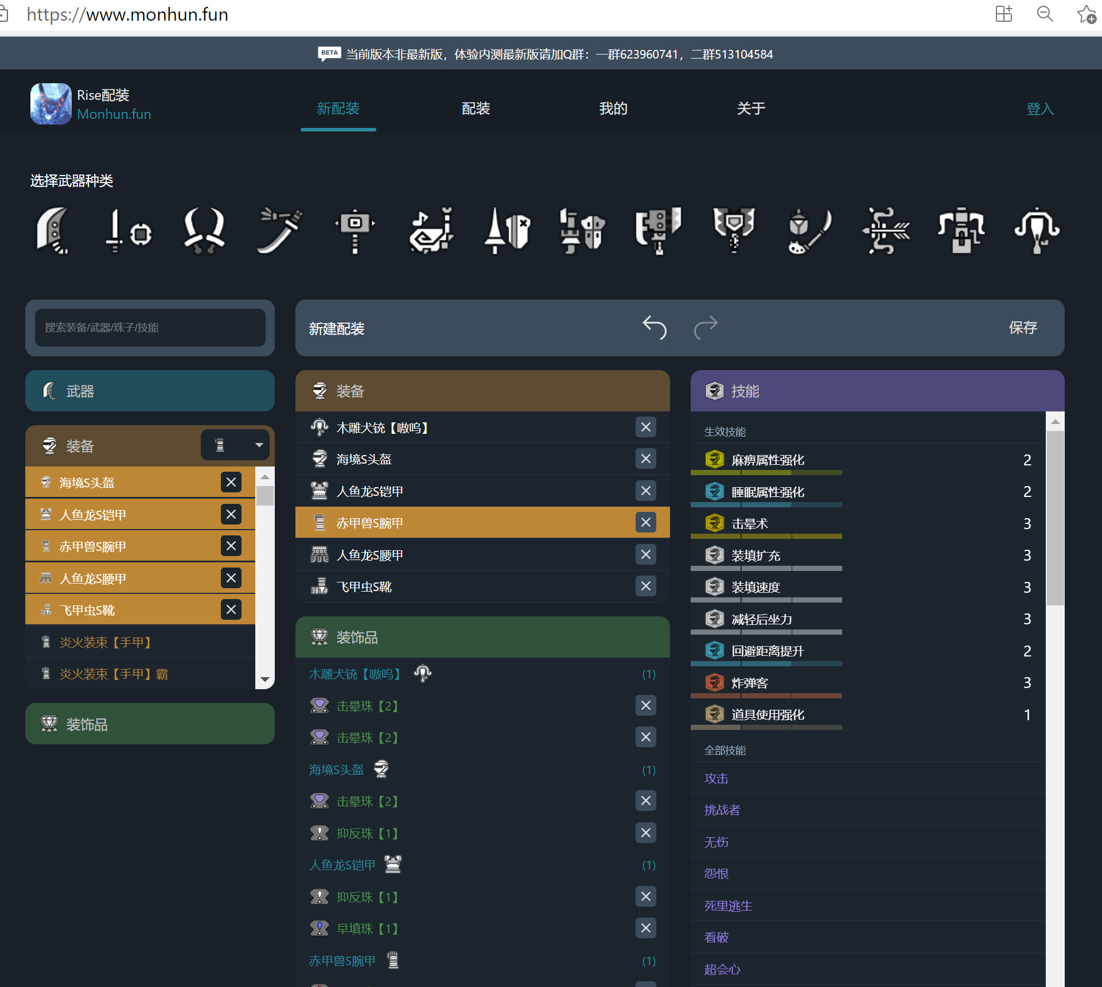Choose the Hunting Horn weapon type

click(x=431, y=231)
